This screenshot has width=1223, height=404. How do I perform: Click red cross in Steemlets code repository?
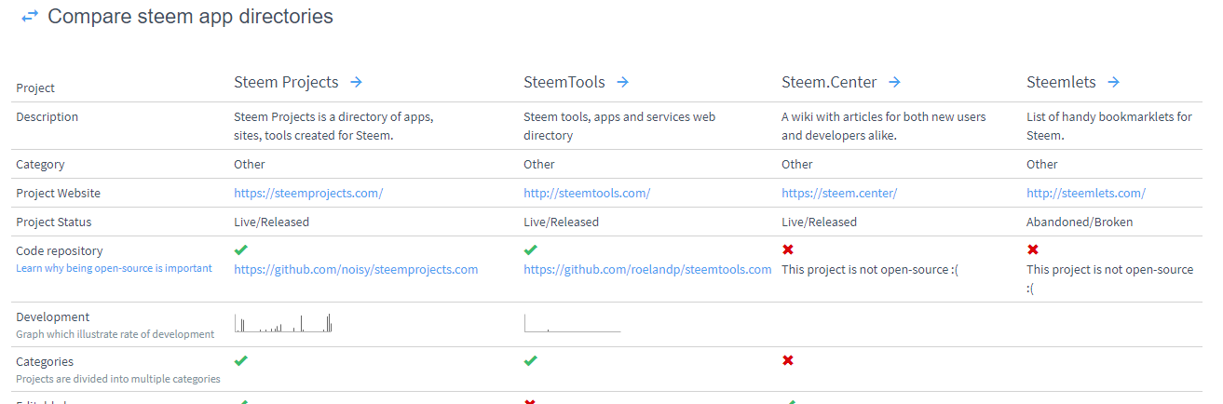pyautogui.click(x=1033, y=249)
